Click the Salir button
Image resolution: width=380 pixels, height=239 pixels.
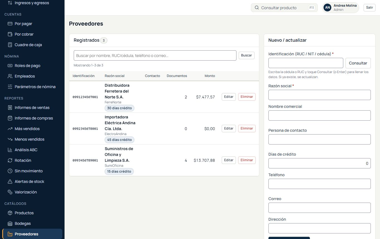[369, 8]
